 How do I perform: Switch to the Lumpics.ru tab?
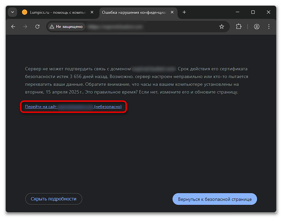tap(58, 12)
